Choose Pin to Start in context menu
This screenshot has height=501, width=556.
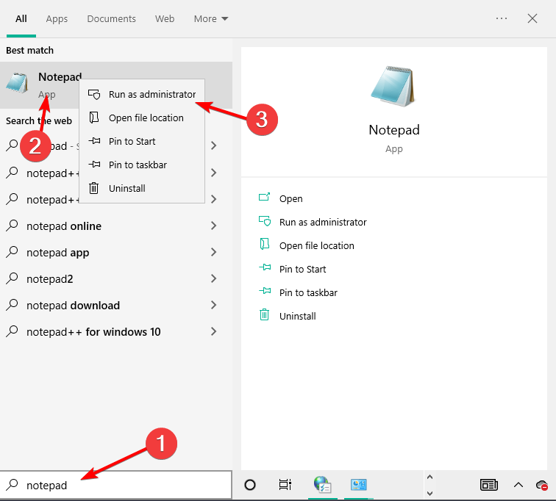click(142, 141)
